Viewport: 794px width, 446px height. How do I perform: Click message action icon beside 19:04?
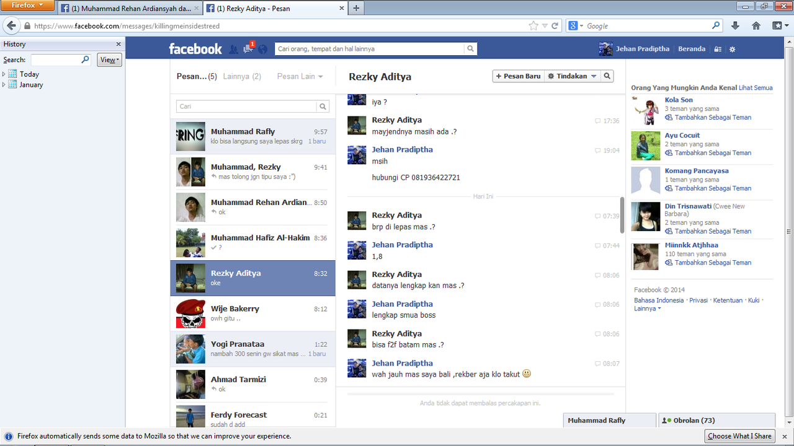coord(597,151)
